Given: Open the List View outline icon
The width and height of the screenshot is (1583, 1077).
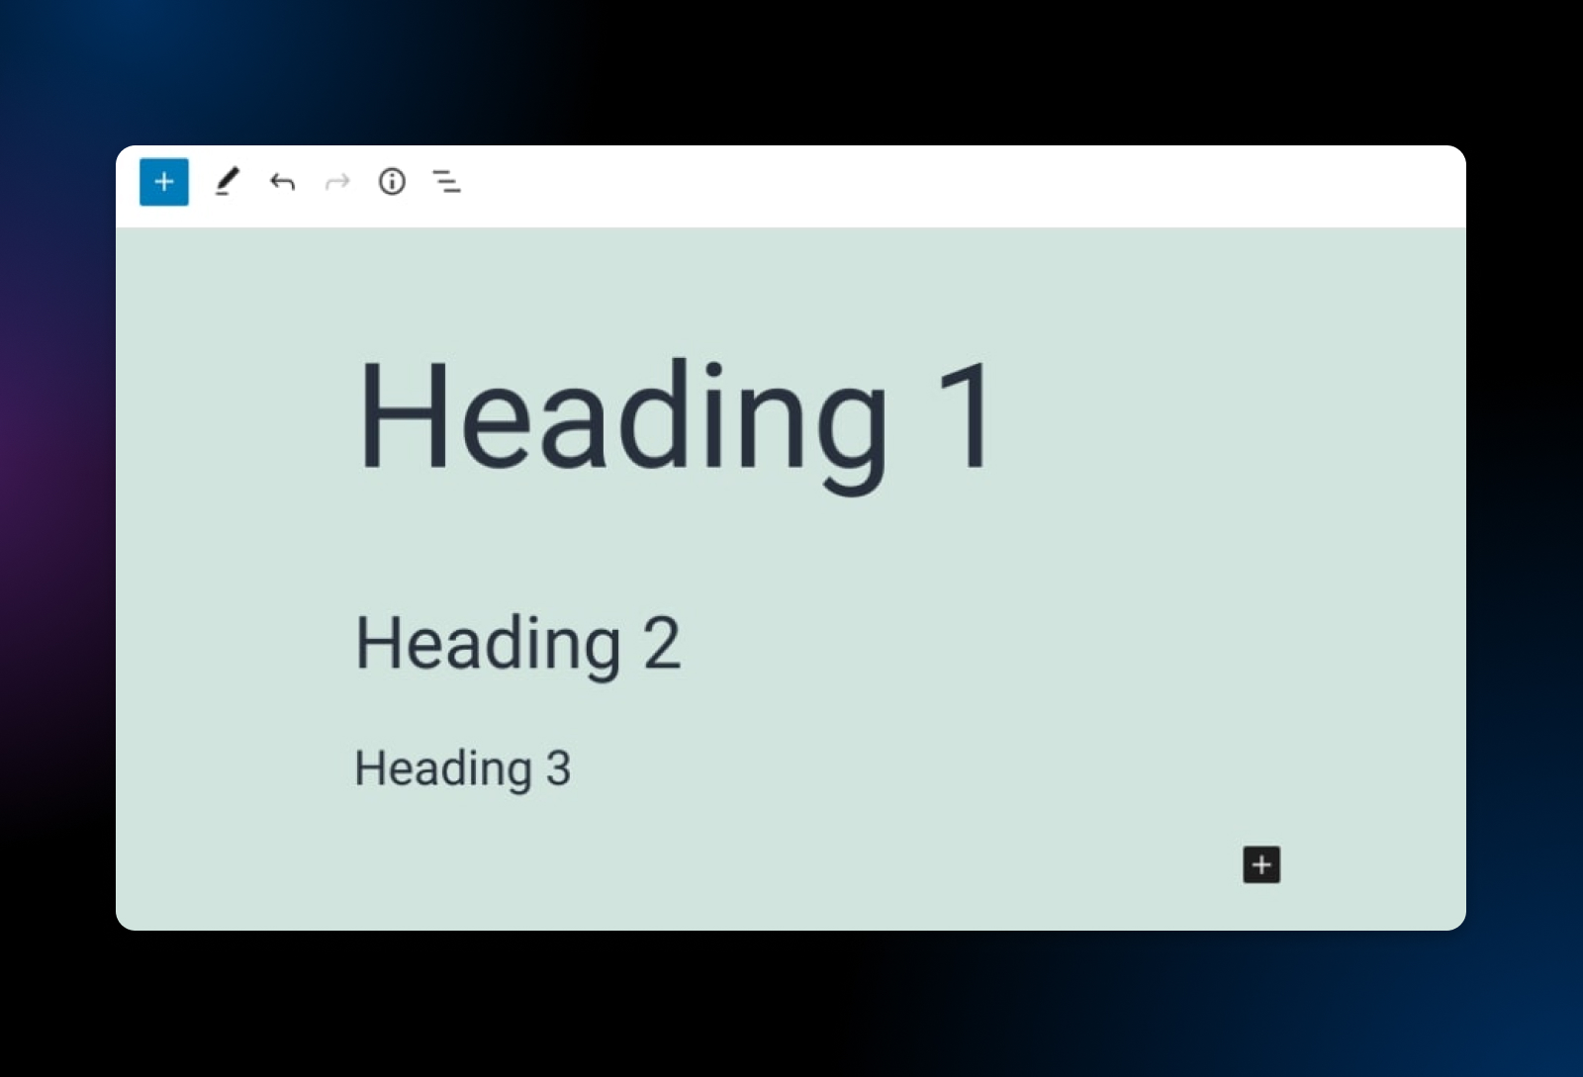Looking at the screenshot, I should pos(446,182).
